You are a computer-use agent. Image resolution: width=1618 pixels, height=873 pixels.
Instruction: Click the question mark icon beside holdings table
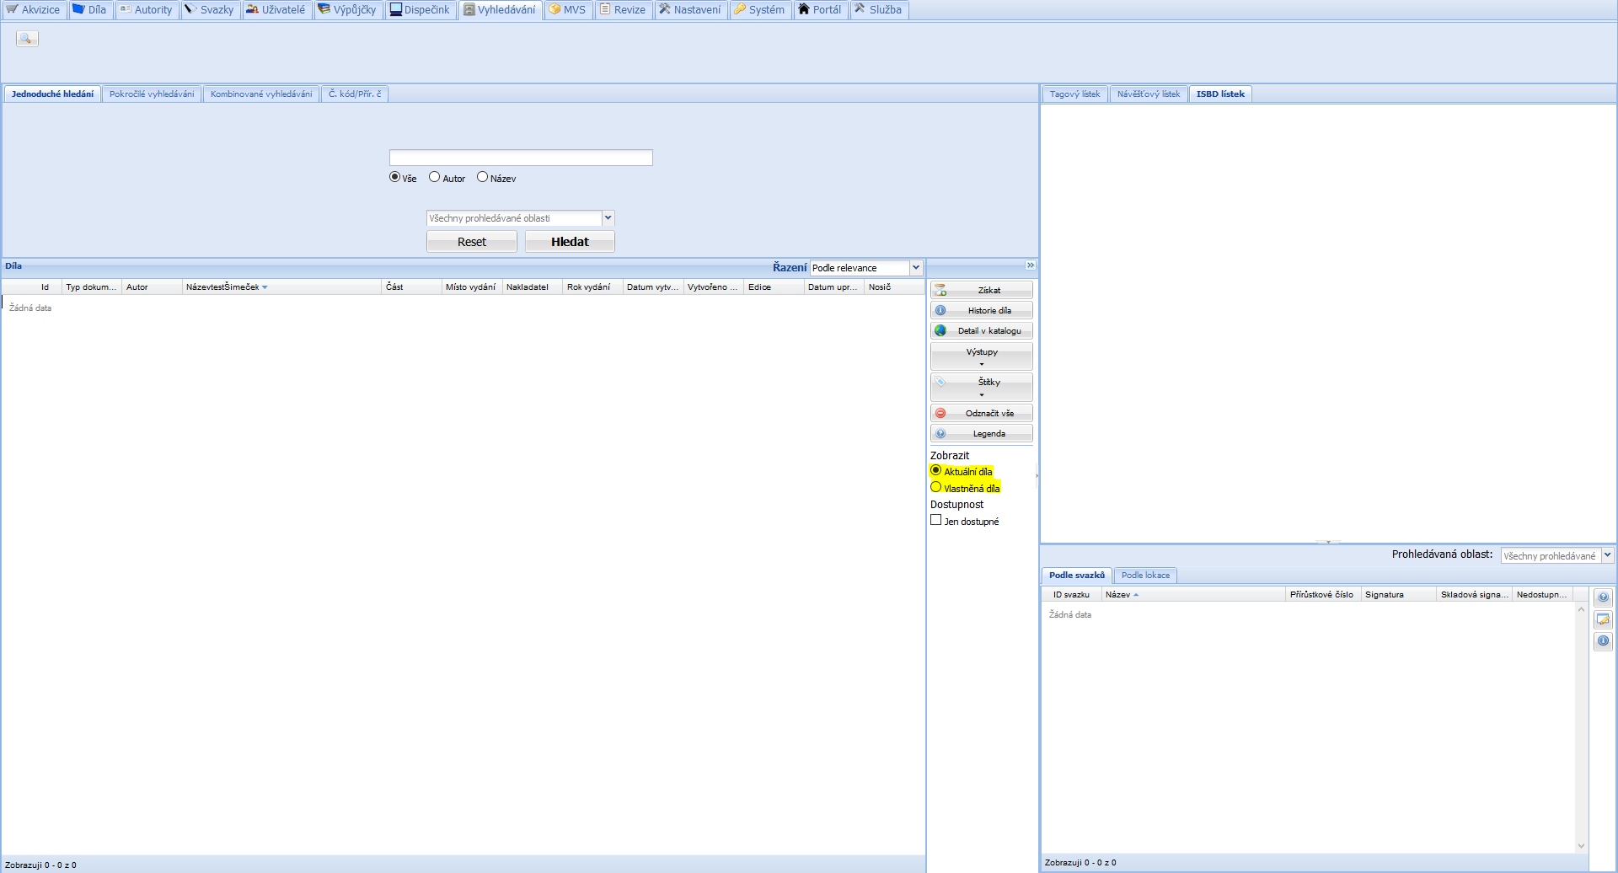(1603, 597)
